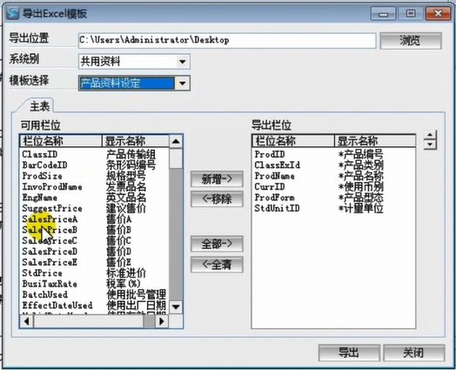Move export field down with down arrow
This screenshot has height=370, width=456.
430,145
